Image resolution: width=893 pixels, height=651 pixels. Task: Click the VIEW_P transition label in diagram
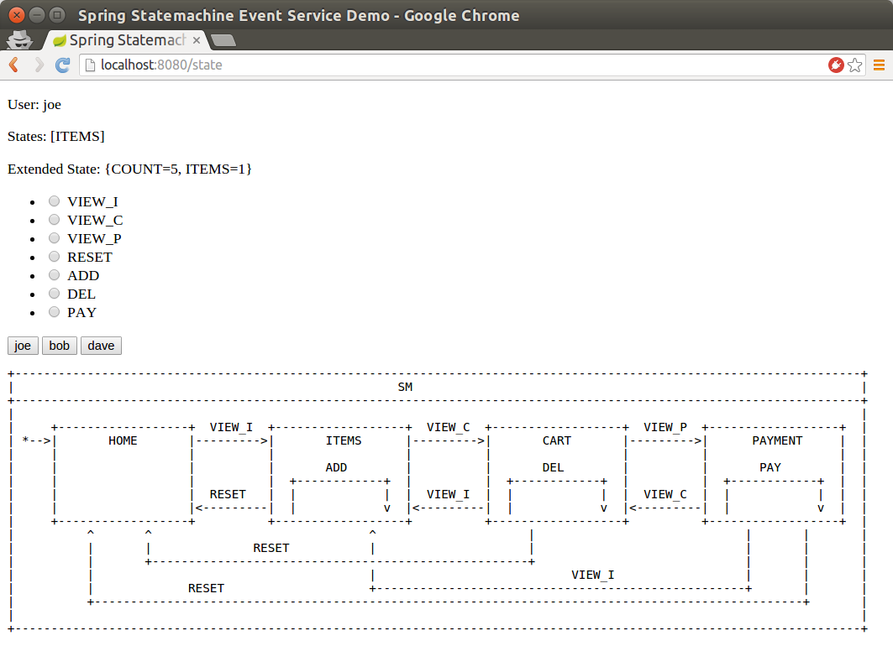click(665, 428)
